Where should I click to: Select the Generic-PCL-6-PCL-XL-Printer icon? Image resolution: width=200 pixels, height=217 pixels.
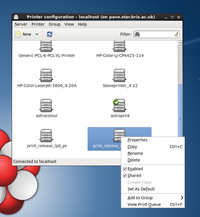pos(47,47)
